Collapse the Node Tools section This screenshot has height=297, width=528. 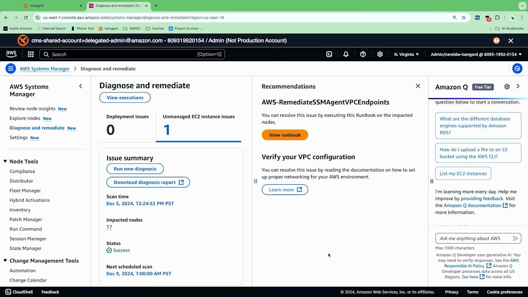[x=6, y=161]
